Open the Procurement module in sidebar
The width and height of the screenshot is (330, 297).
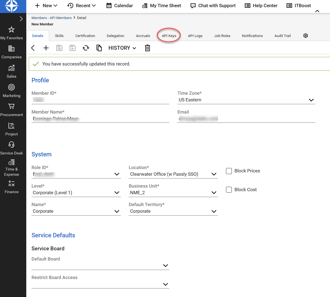coord(12,110)
